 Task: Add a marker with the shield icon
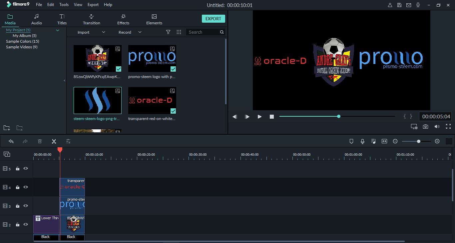351,141
